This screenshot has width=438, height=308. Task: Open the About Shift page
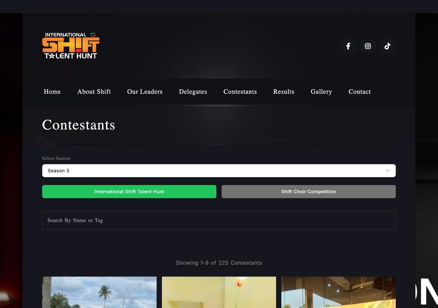coord(94,92)
